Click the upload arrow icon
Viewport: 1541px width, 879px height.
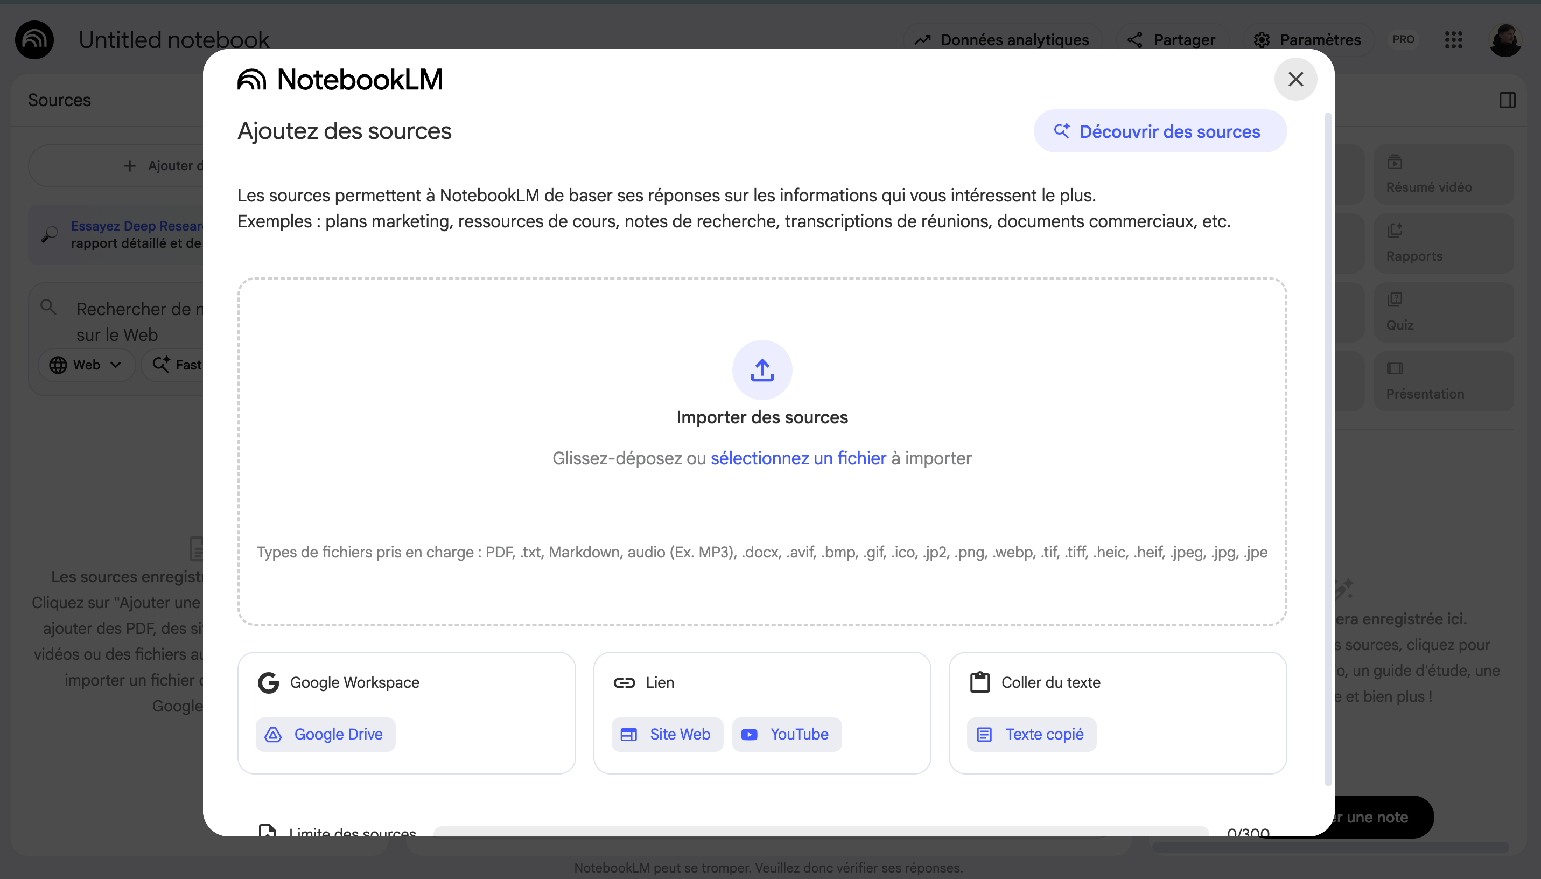(762, 370)
